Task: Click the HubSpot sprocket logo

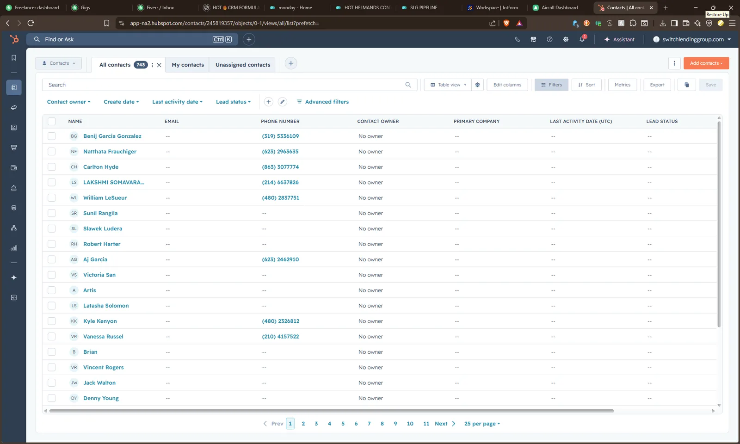Action: (x=14, y=39)
